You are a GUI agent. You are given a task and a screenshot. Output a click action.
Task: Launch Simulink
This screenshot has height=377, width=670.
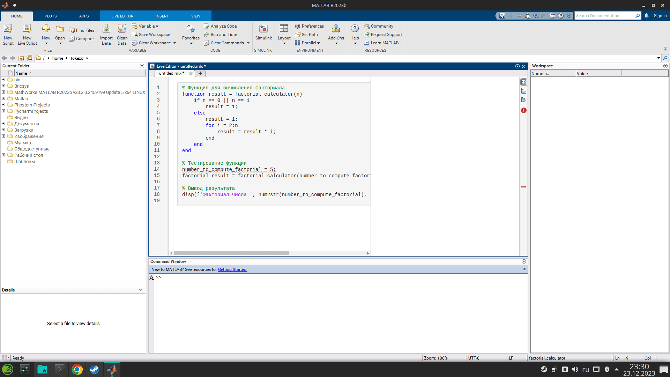[x=263, y=32]
